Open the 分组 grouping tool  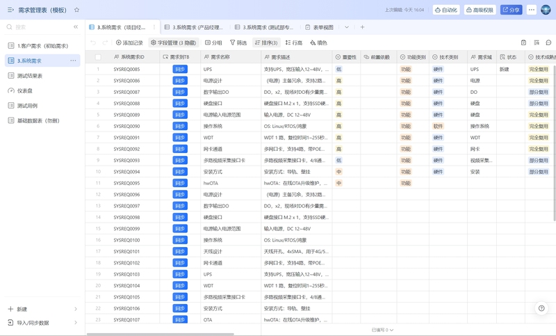[x=213, y=42]
